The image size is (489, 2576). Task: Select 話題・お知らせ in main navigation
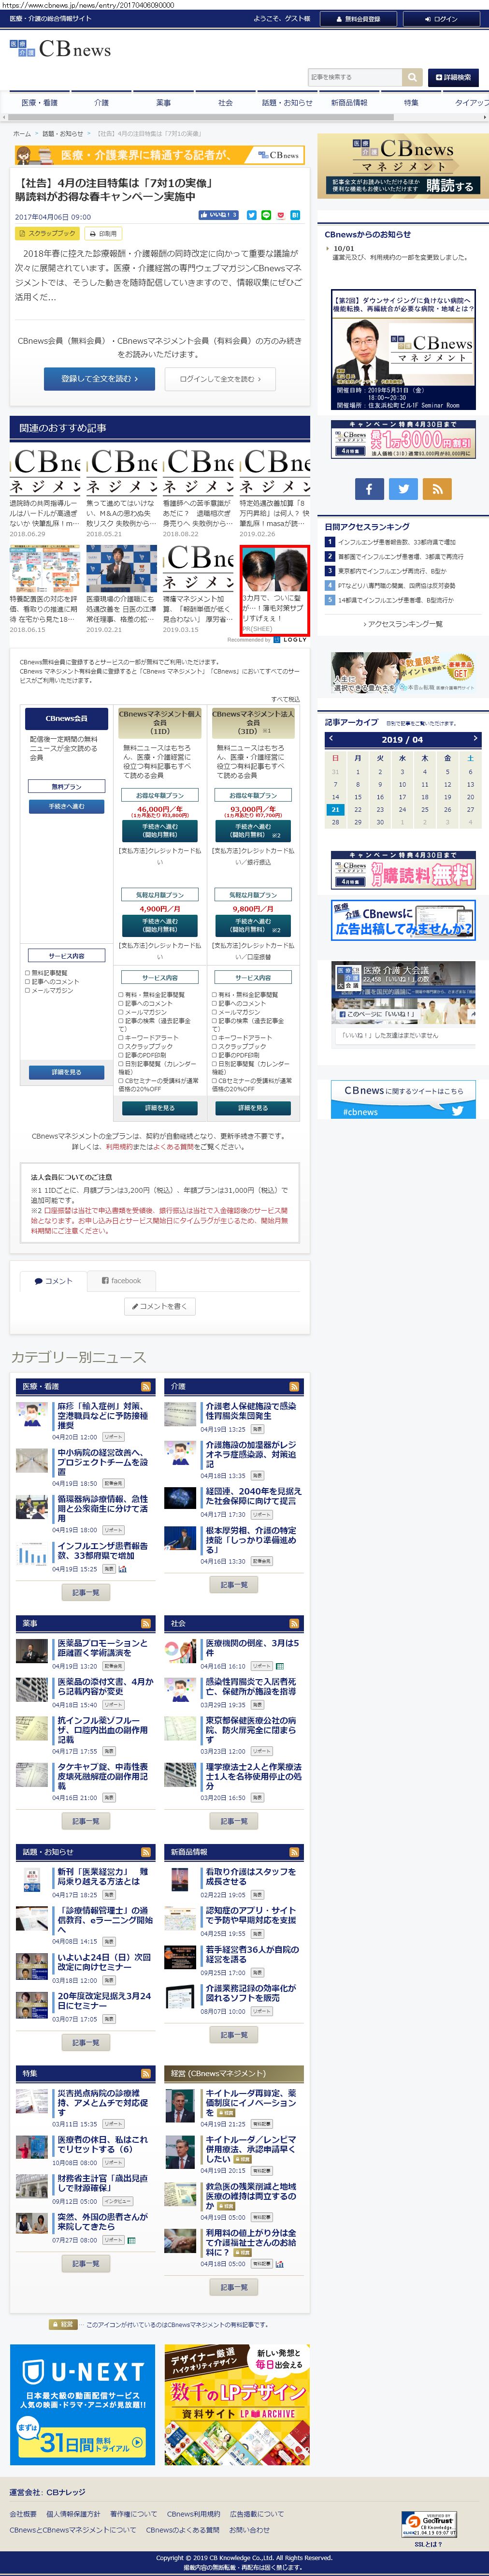pos(287,103)
